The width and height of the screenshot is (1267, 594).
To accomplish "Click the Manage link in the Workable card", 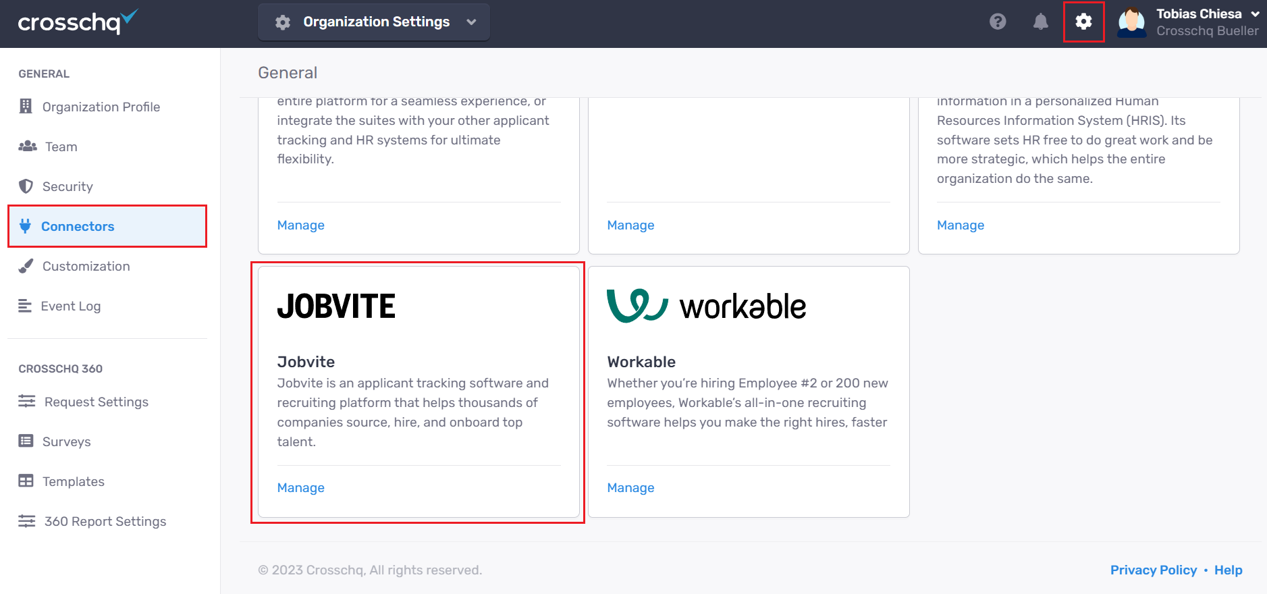I will [630, 487].
